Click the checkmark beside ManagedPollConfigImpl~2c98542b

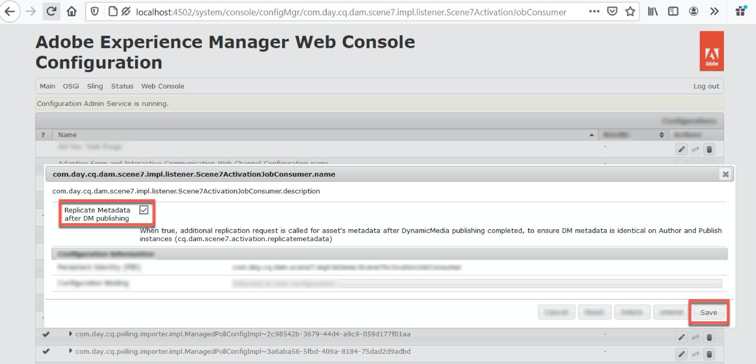(46, 334)
